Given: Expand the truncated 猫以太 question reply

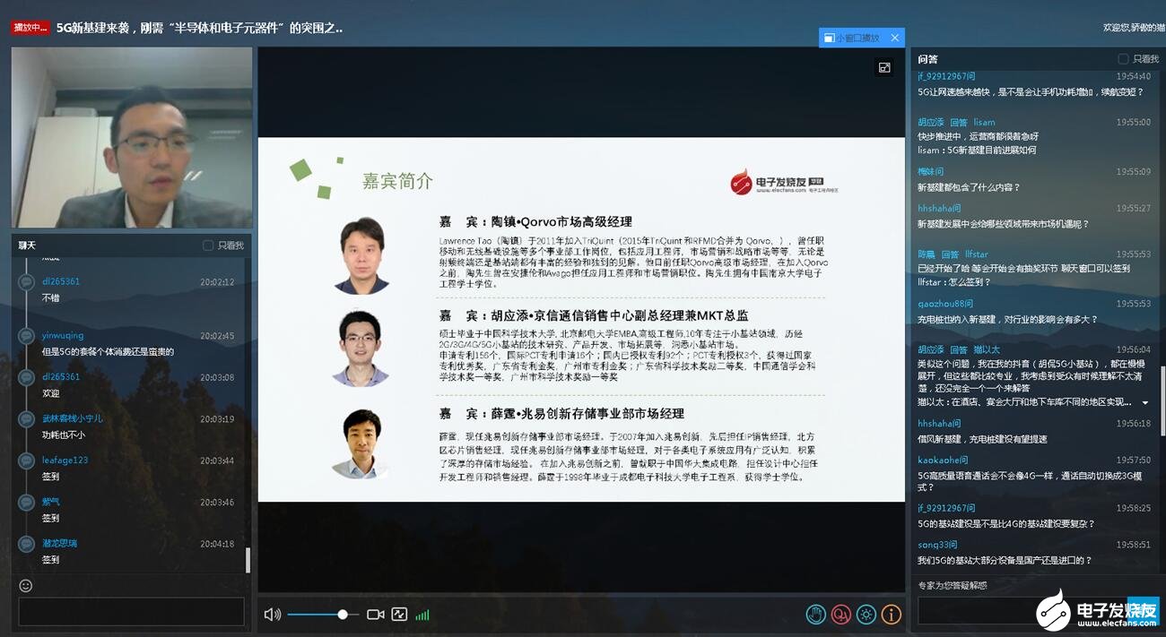Looking at the screenshot, I should tap(1145, 402).
